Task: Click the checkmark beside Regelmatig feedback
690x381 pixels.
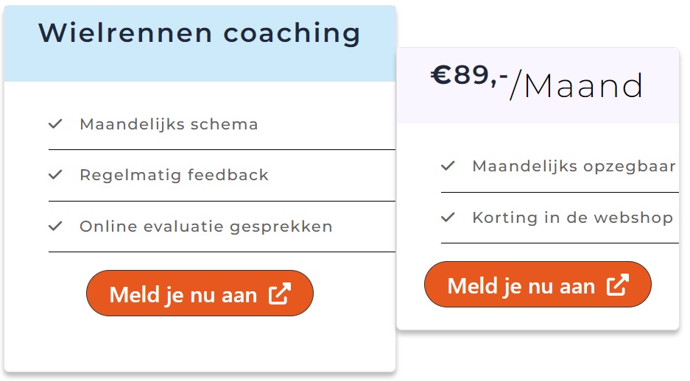Action: click(x=55, y=175)
